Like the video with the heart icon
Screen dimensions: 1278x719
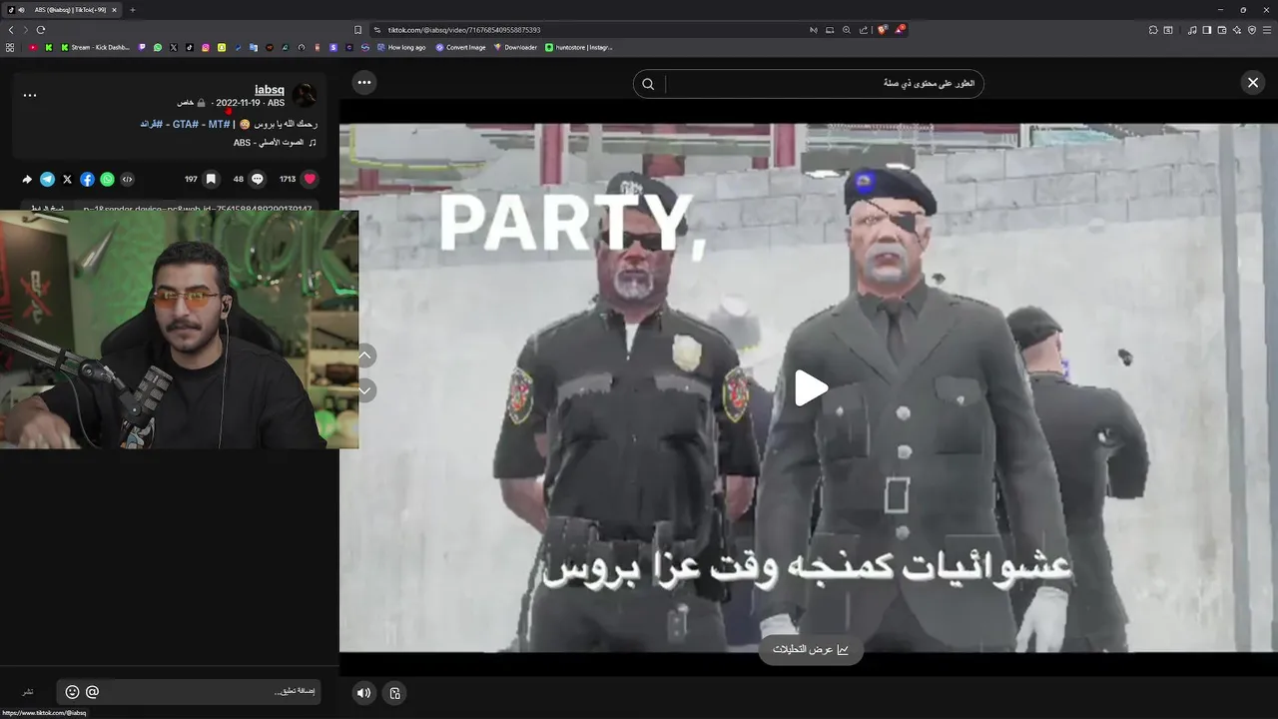pos(310,179)
